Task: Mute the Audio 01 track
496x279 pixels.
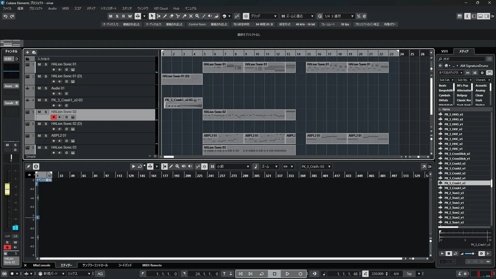Action: click(39, 88)
